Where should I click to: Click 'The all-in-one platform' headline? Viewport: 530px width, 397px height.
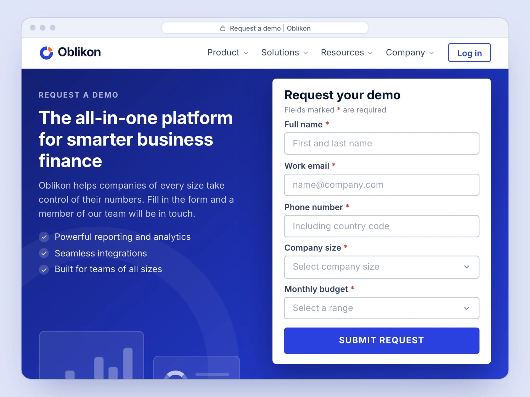136,139
